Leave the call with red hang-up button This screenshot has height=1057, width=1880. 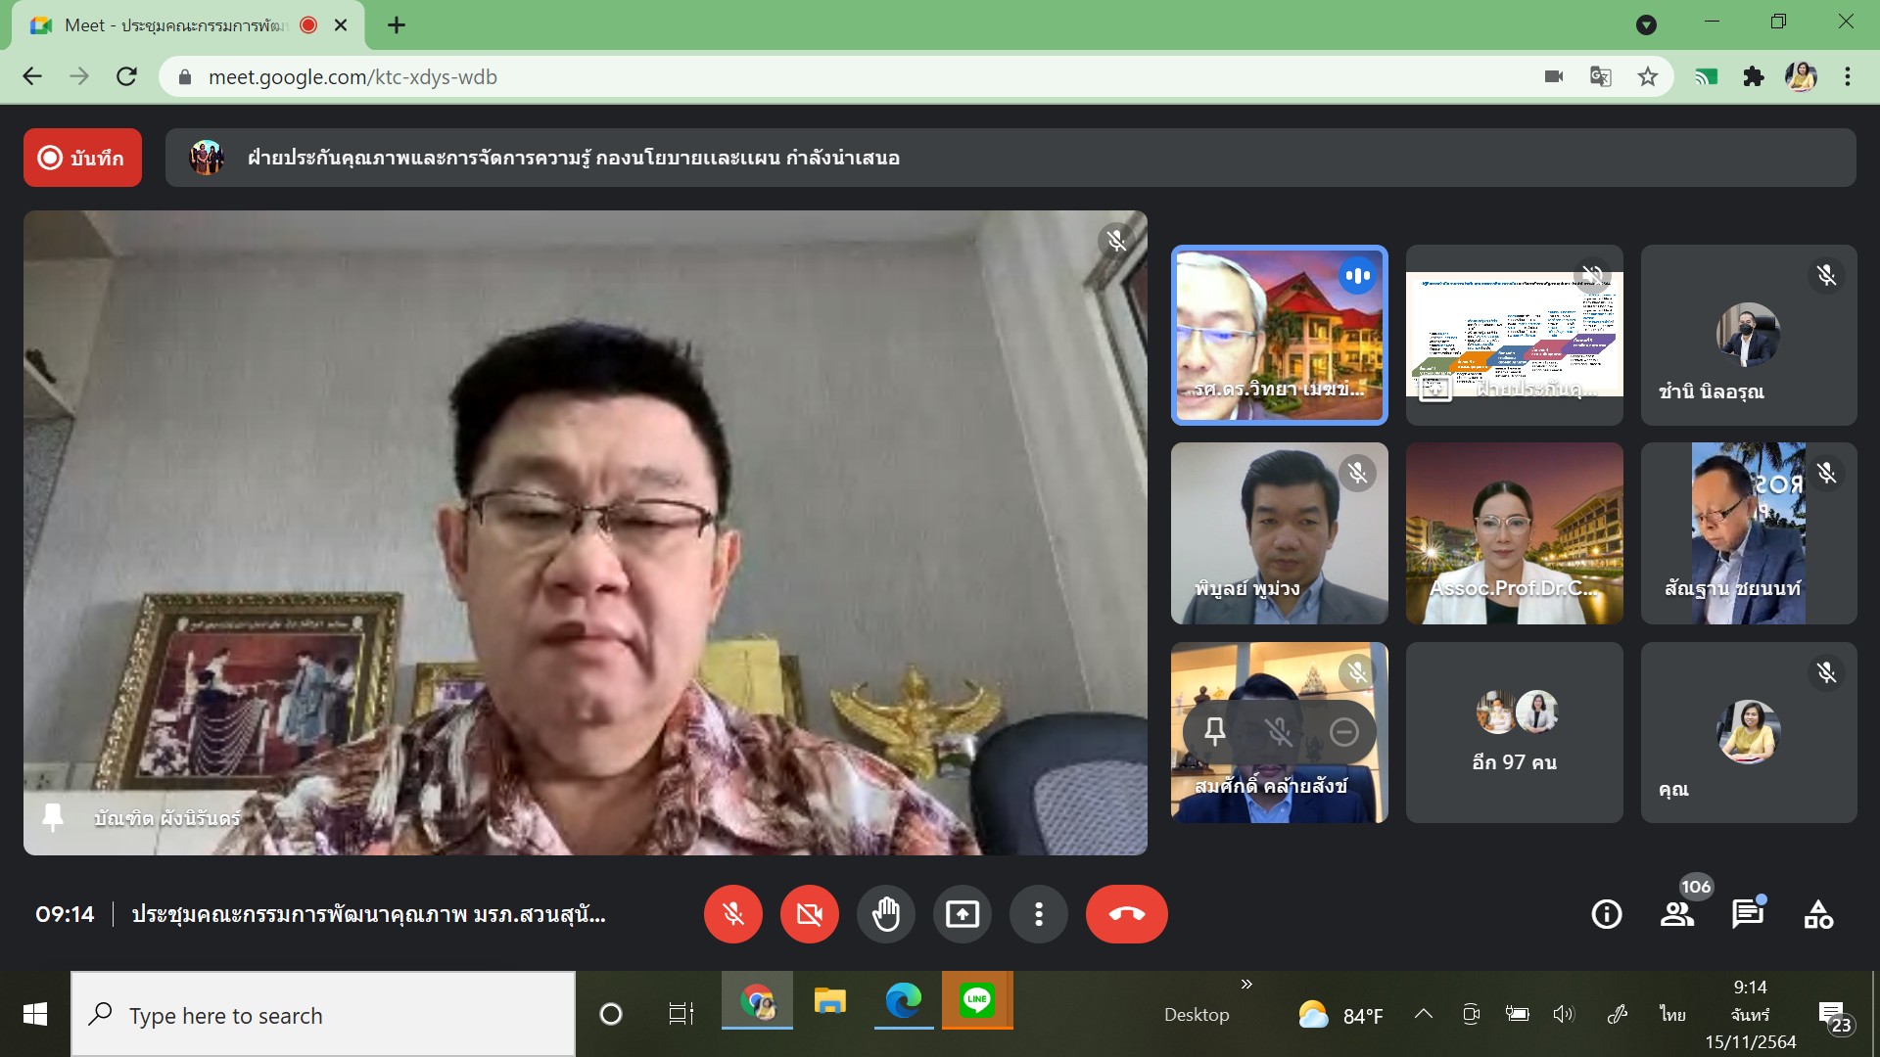tap(1126, 914)
